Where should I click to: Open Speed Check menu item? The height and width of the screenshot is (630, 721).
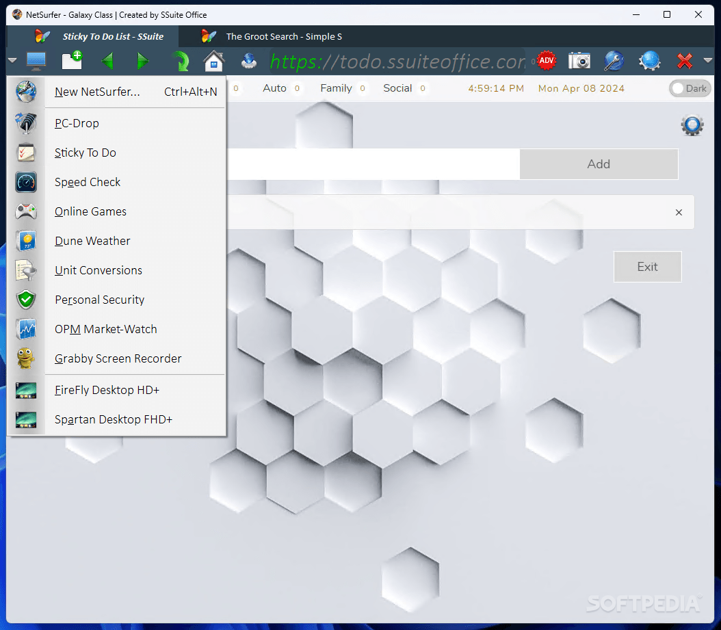tap(117, 182)
